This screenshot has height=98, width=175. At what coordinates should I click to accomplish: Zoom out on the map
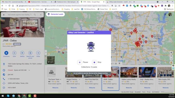(x=171, y=59)
